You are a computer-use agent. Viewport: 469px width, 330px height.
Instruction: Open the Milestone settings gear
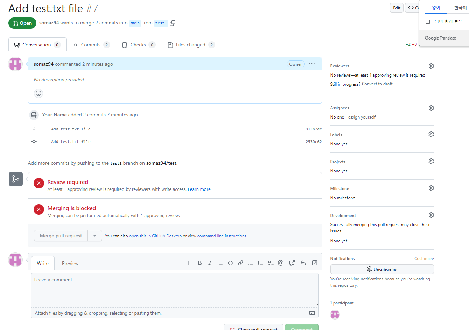431,188
